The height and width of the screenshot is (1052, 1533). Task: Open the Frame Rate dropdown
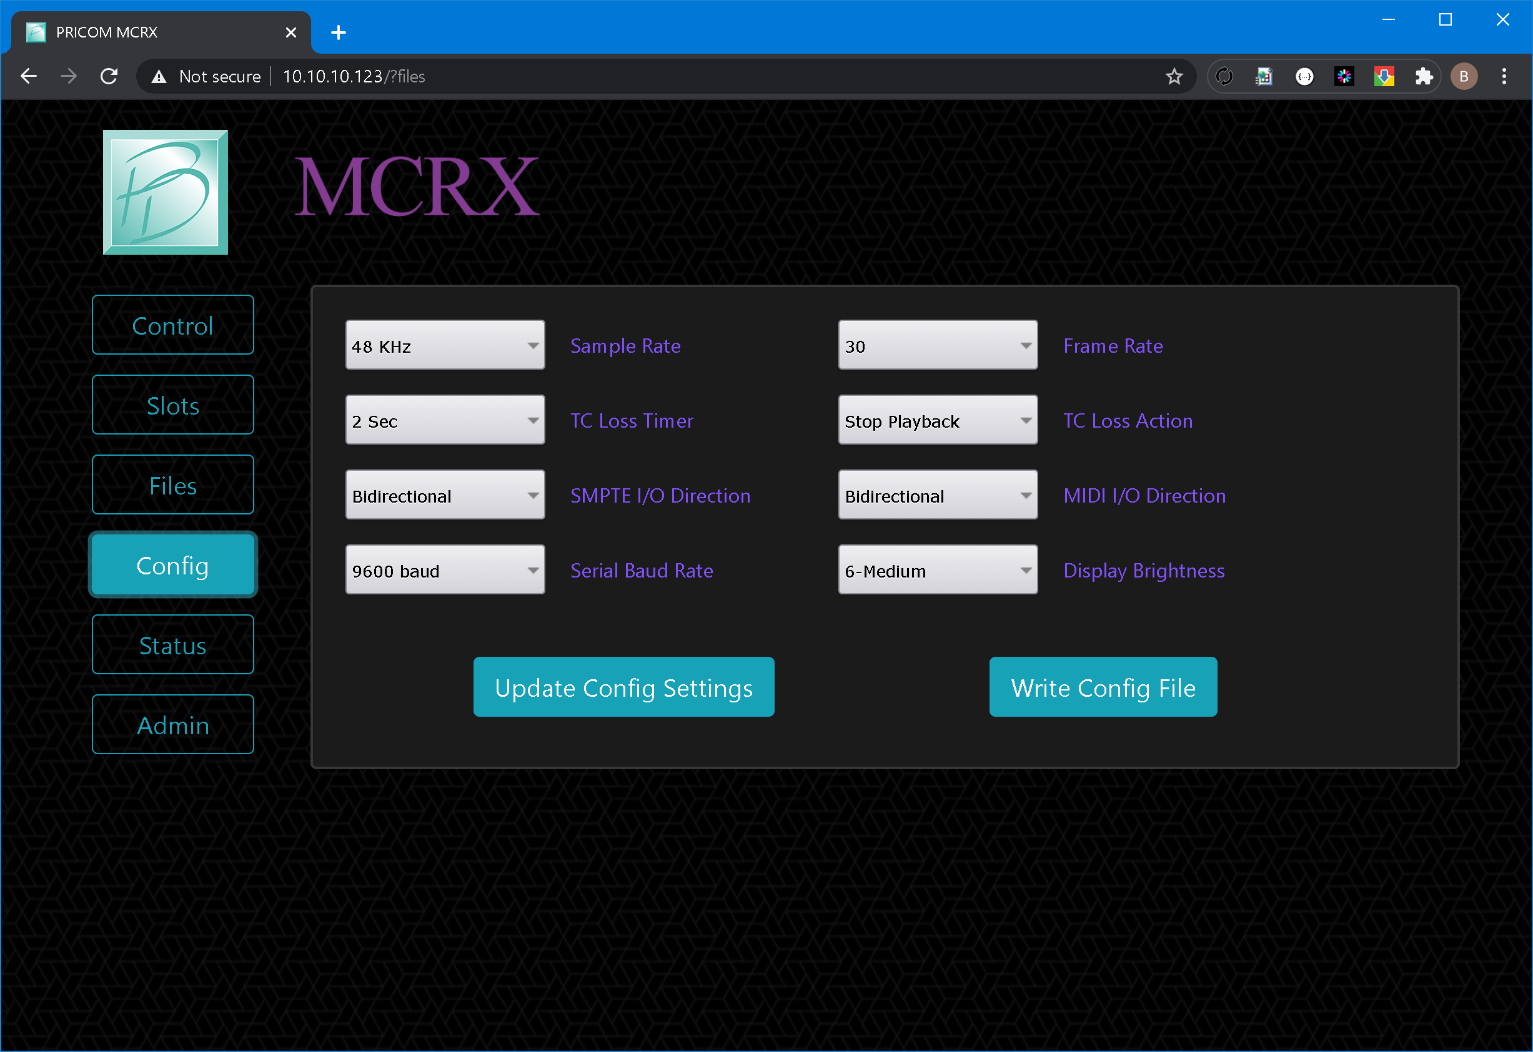937,345
